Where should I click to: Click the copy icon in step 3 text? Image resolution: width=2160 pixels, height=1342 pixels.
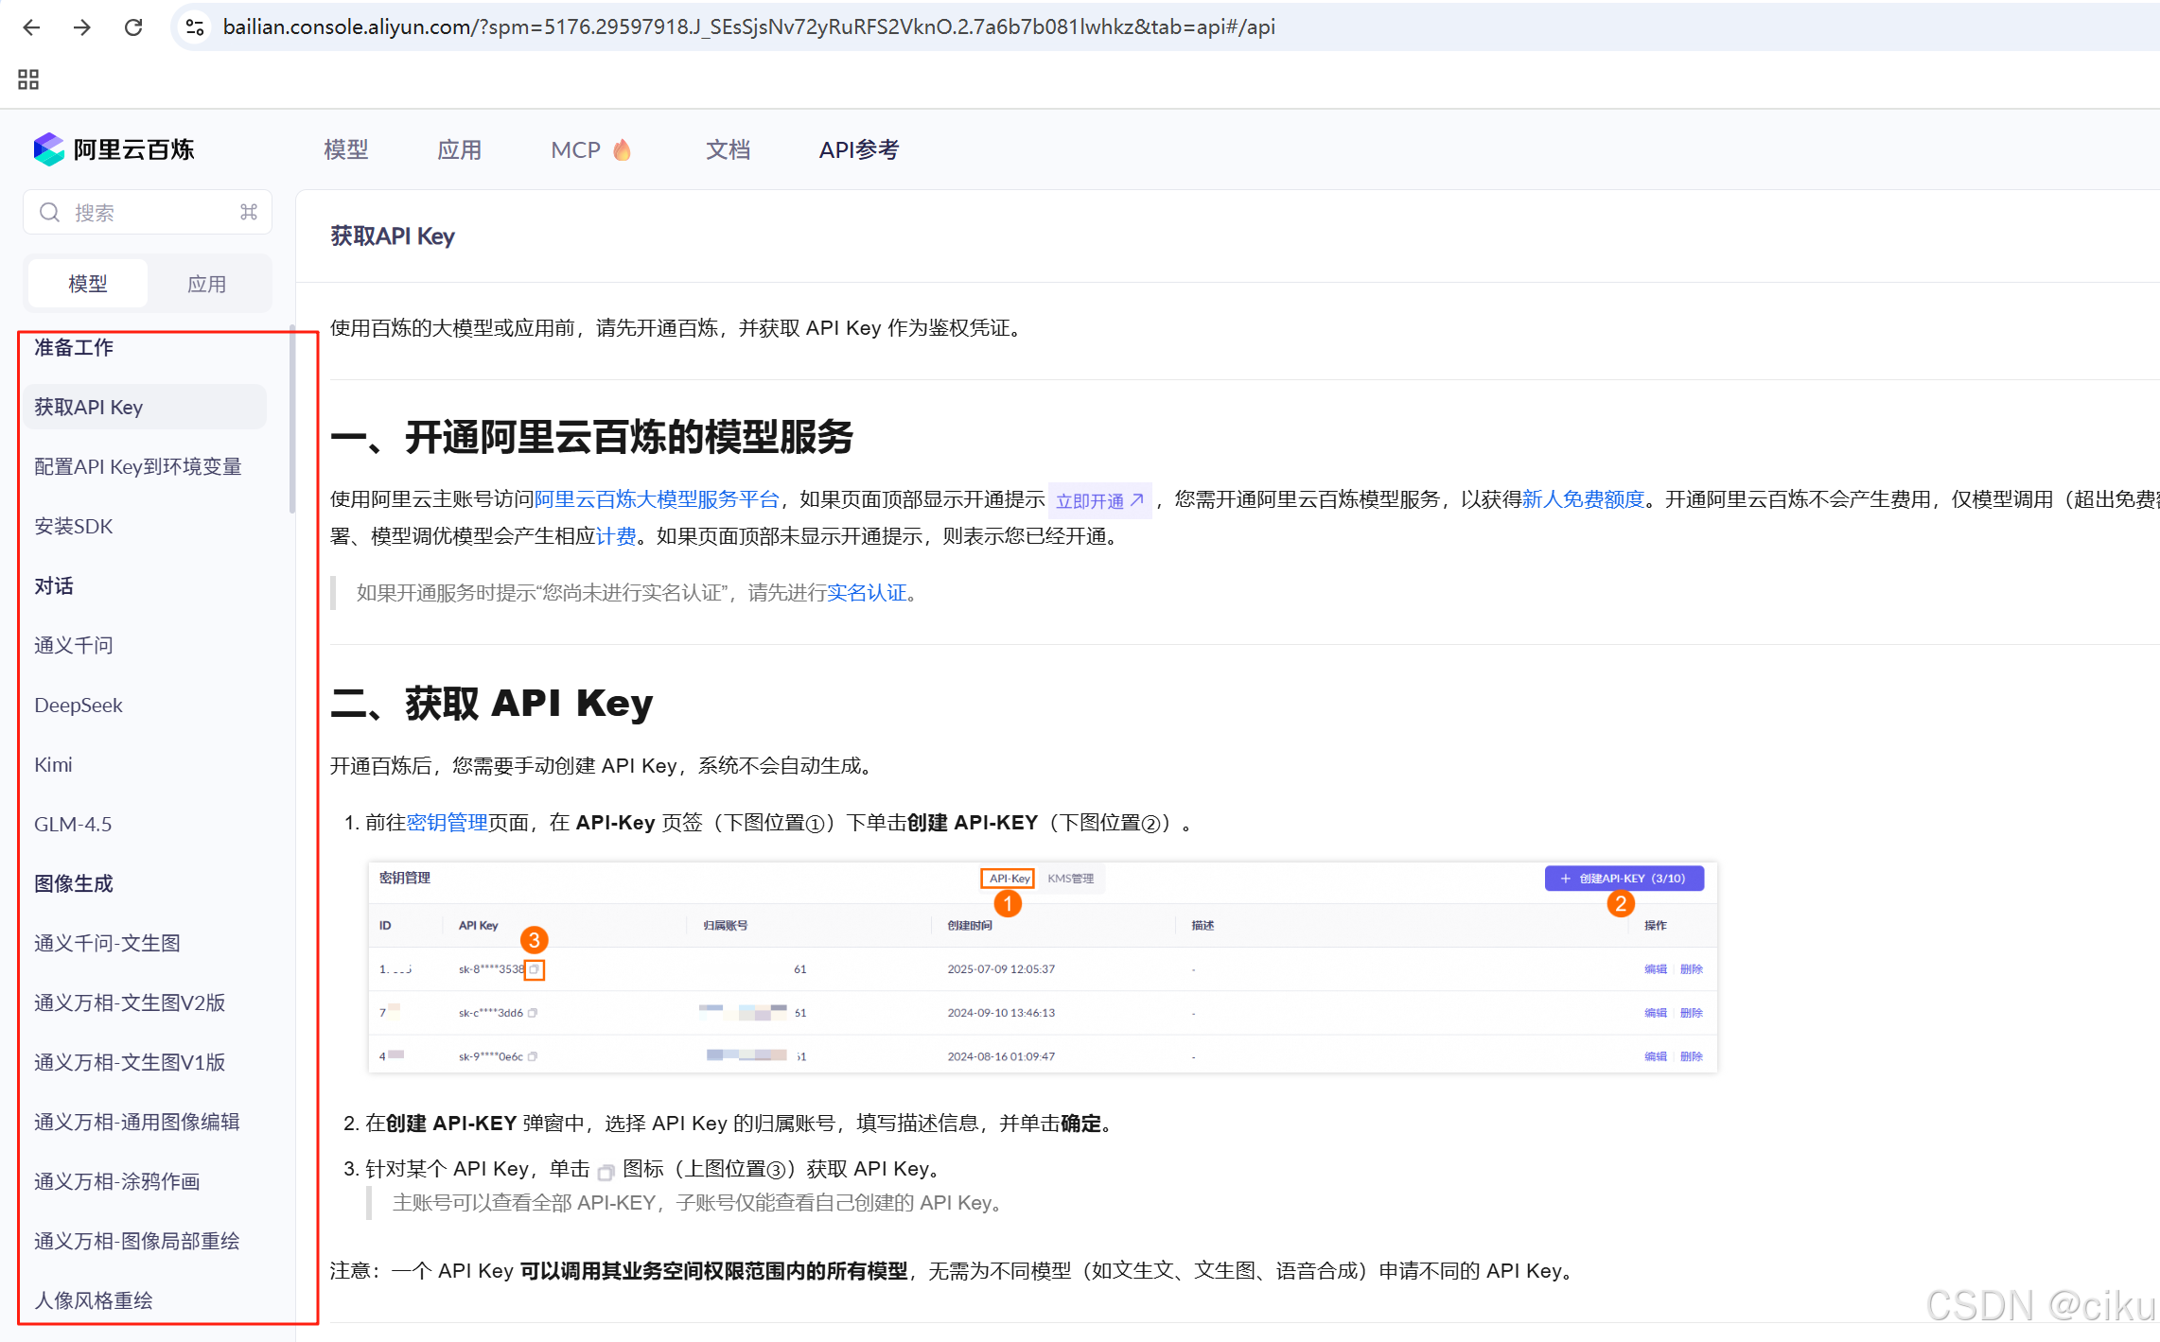(606, 1172)
